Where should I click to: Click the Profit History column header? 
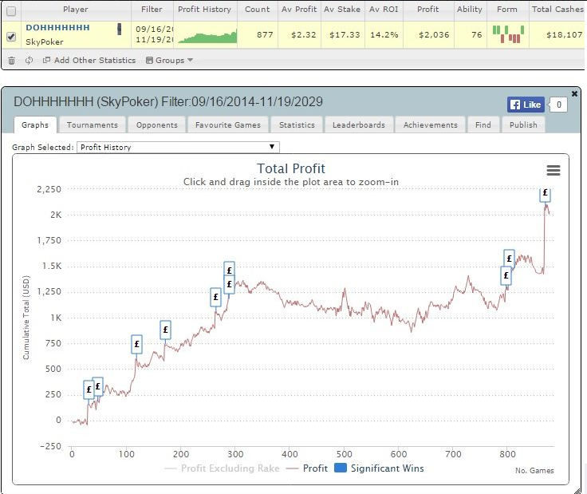click(x=204, y=10)
